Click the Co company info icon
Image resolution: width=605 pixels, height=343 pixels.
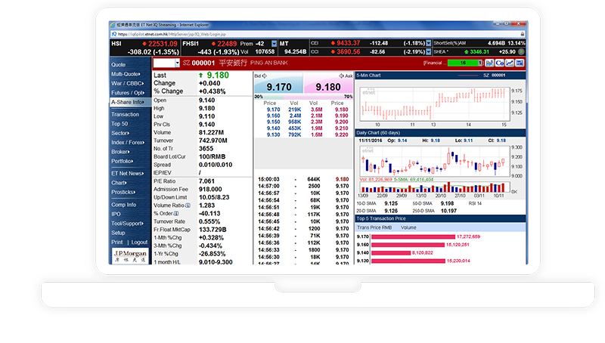pos(500,63)
